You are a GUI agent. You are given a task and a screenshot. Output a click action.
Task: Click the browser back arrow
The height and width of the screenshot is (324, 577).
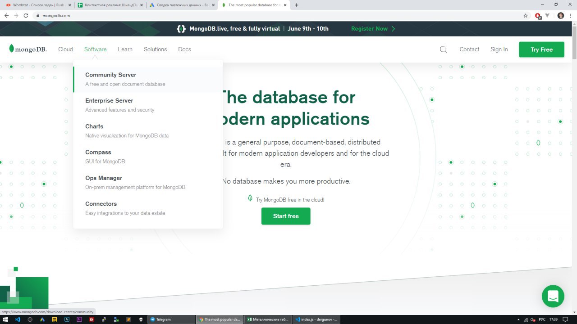click(6, 15)
